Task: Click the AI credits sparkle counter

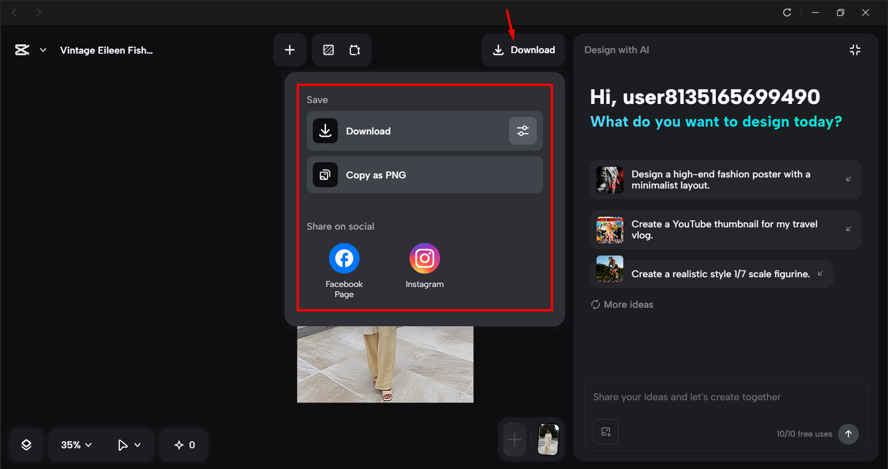Action: point(185,445)
